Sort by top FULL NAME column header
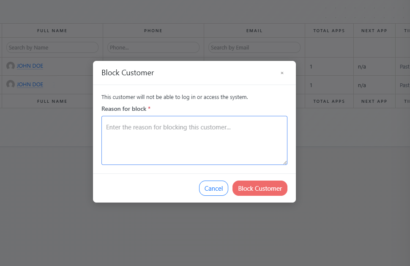 52,30
